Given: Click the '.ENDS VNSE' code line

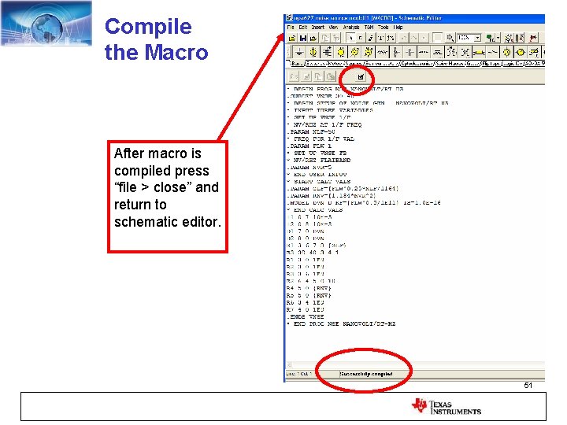Looking at the screenshot, I should (306, 316).
